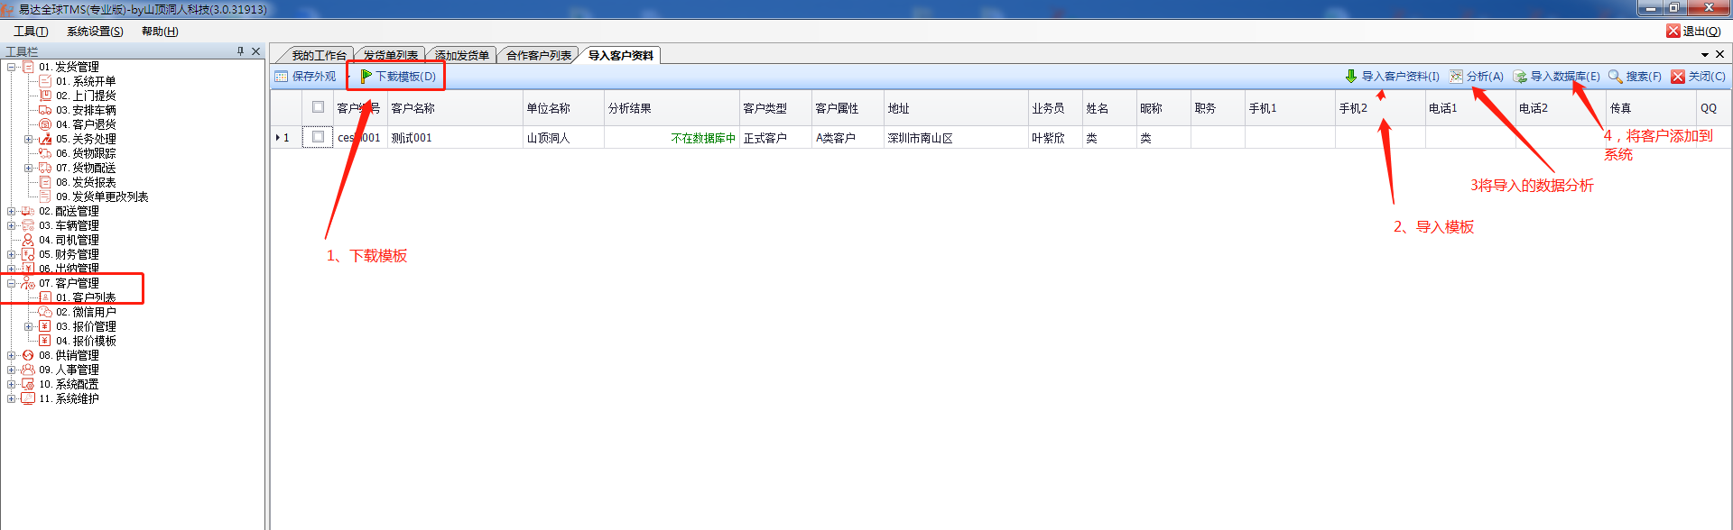Expand the 08. 供销管理 tree node
Screen dimensions: 1733x530
pyautogui.click(x=11, y=355)
